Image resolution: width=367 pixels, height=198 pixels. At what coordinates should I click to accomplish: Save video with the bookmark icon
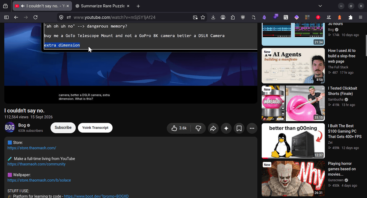tap(239, 128)
